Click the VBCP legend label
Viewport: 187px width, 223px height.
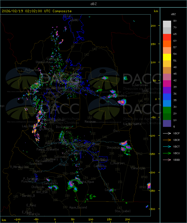click(x=176, y=133)
